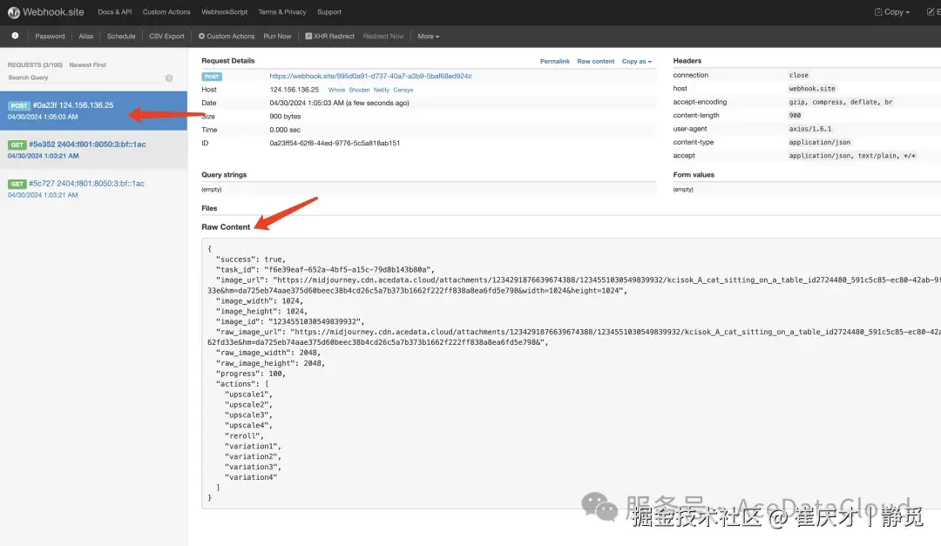Click the Netify lookup link
Image resolution: width=941 pixels, height=546 pixels.
point(381,90)
